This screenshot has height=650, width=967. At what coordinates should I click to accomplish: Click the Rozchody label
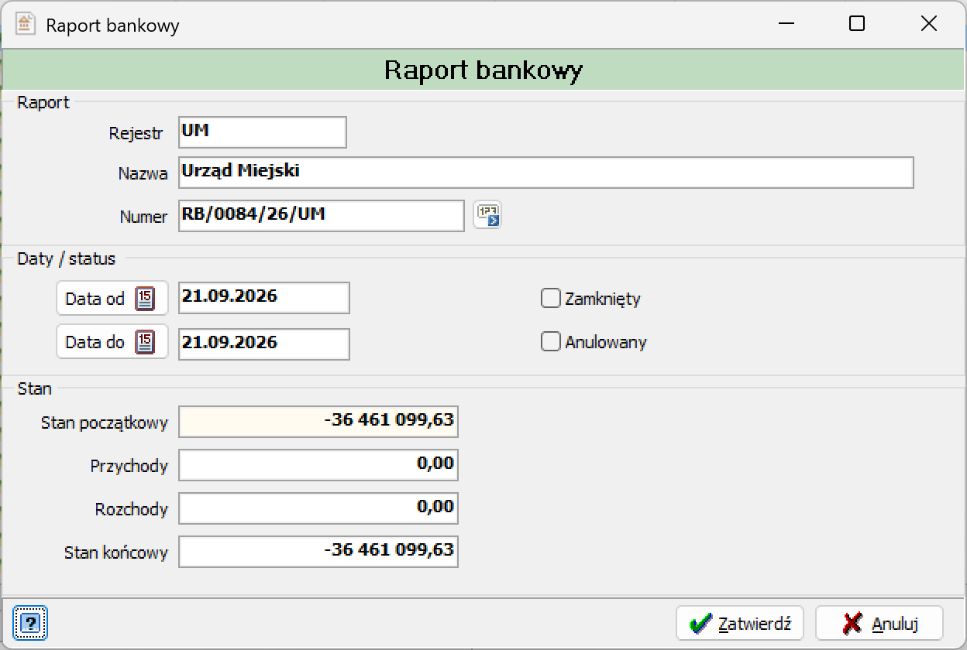tap(132, 510)
